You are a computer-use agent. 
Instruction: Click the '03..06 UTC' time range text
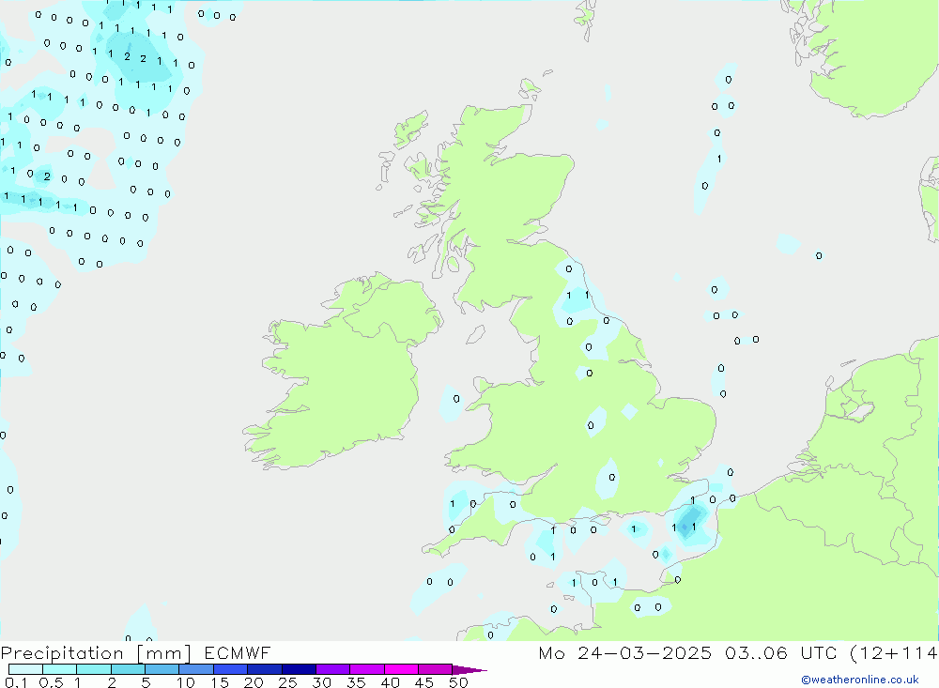[780, 652]
